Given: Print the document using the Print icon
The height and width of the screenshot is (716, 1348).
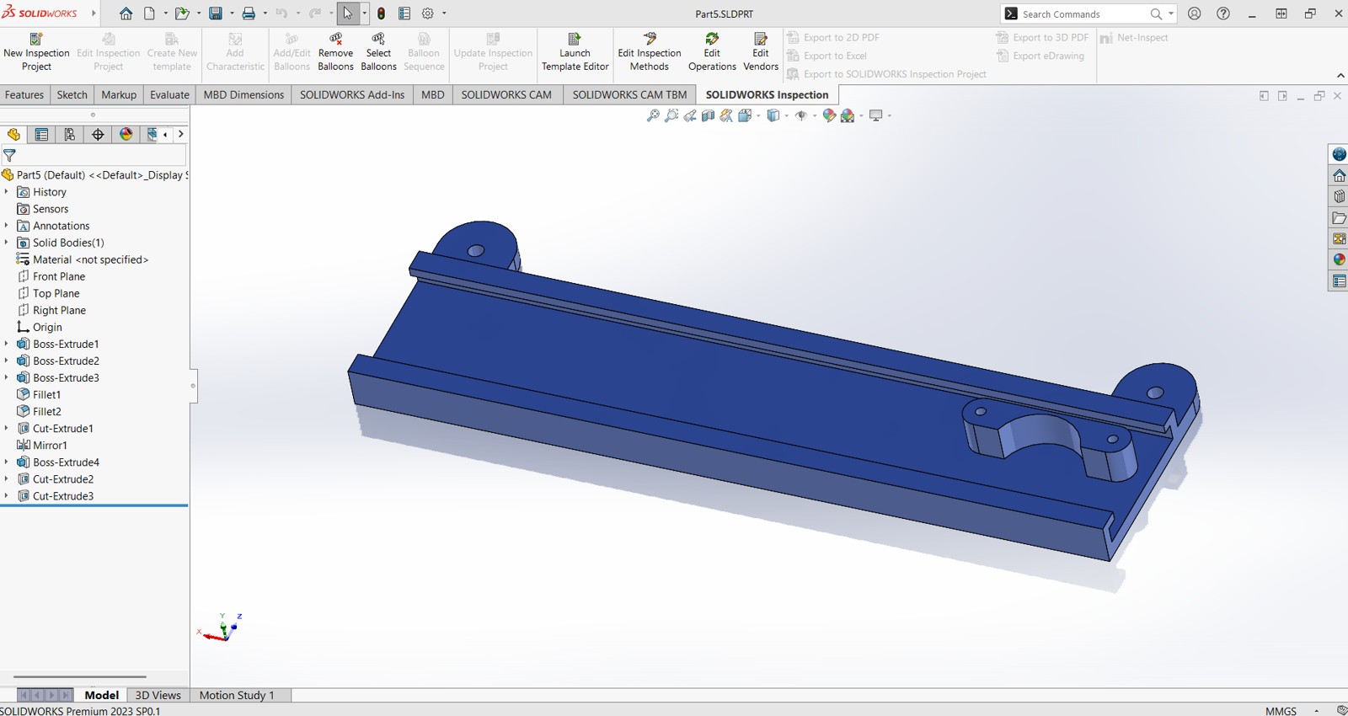Looking at the screenshot, I should [x=249, y=13].
